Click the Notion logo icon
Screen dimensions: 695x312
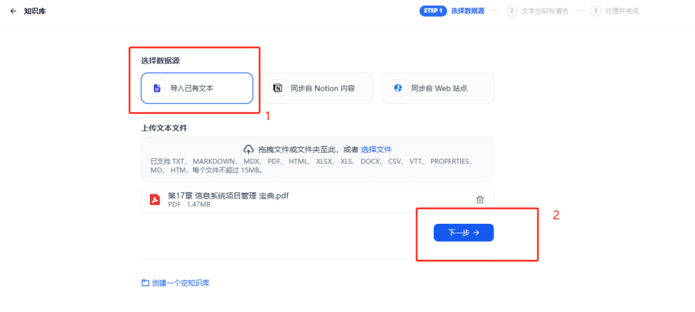point(277,88)
